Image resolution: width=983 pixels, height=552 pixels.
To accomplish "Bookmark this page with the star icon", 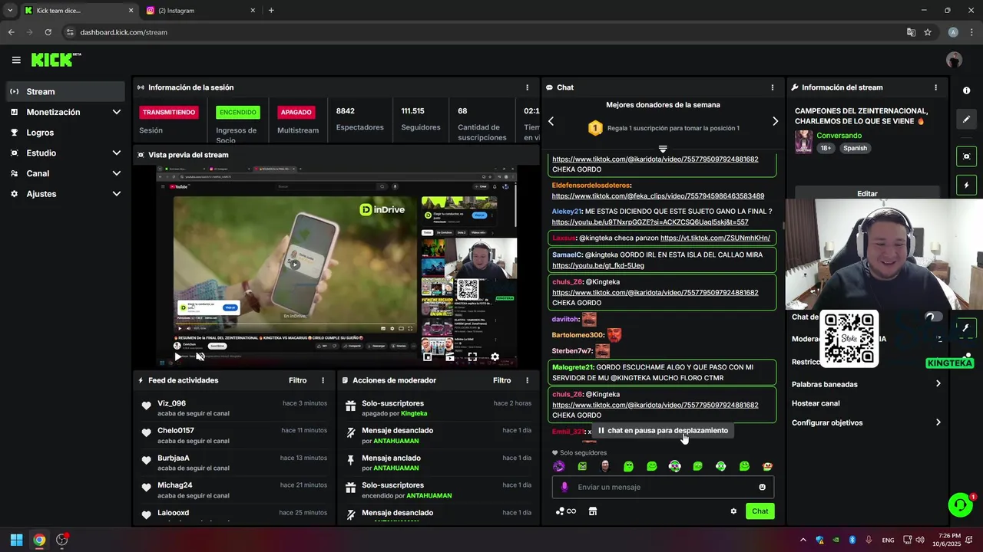I will [928, 32].
